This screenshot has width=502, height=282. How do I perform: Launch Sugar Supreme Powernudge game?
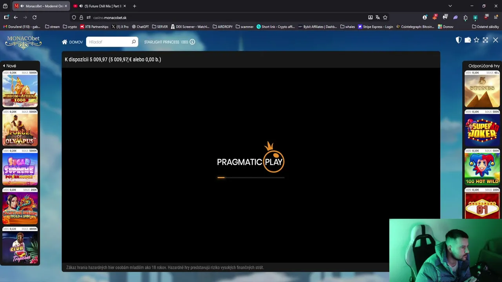click(x=20, y=167)
